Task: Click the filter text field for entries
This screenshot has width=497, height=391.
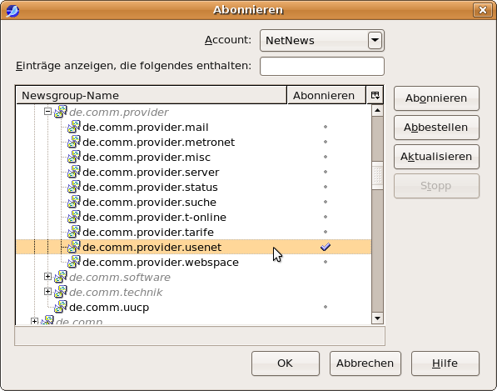Action: pos(322,67)
